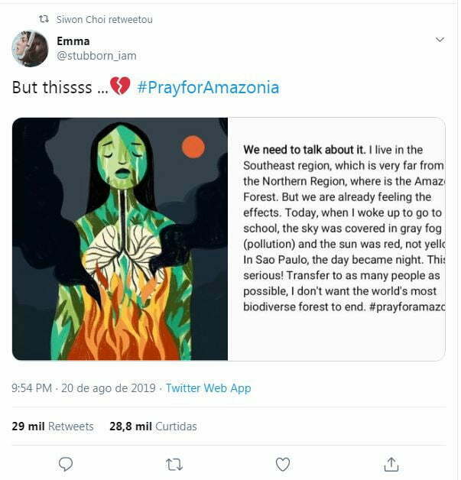Viewport: 461px width, 480px height.
Task: Open the share tweet icon
Action: (391, 463)
